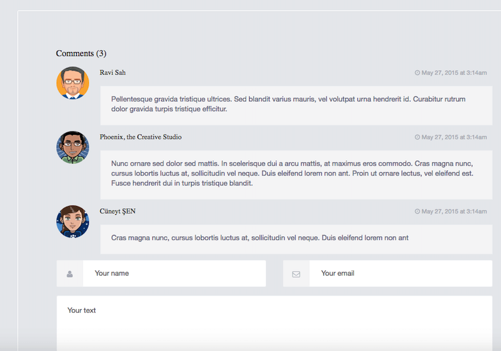501x351 pixels.
Task: Focus the Your name input field
Action: click(174, 274)
